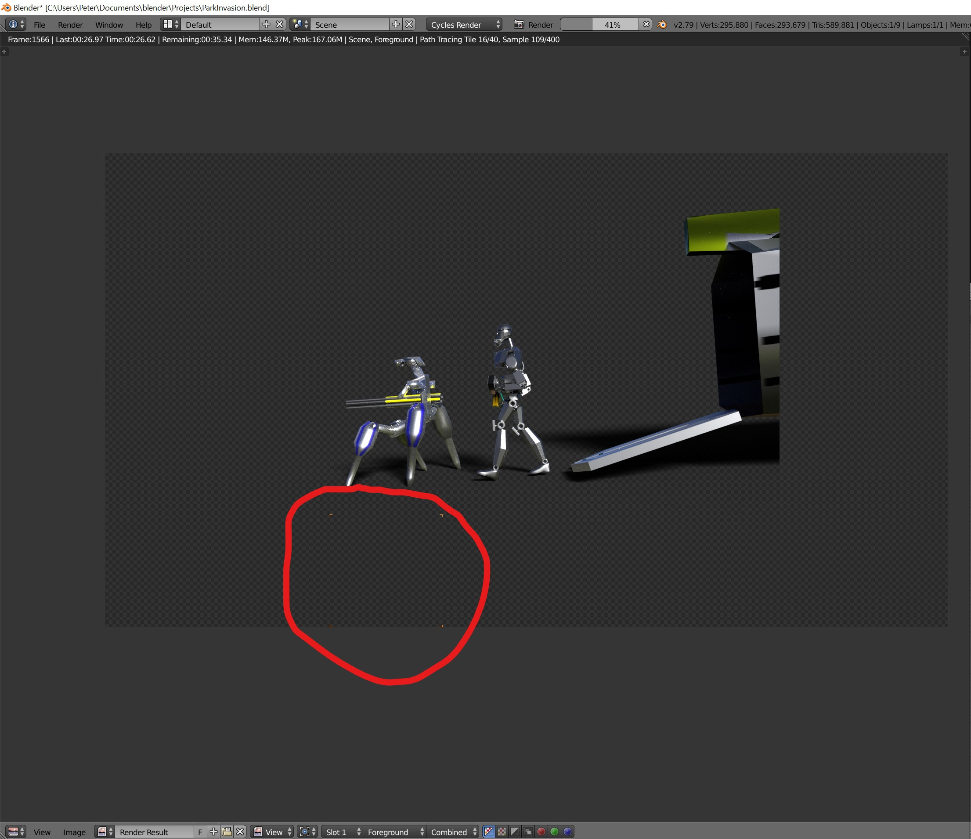The image size is (971, 839).
Task: Cancel the render in progress
Action: pyautogui.click(x=646, y=24)
